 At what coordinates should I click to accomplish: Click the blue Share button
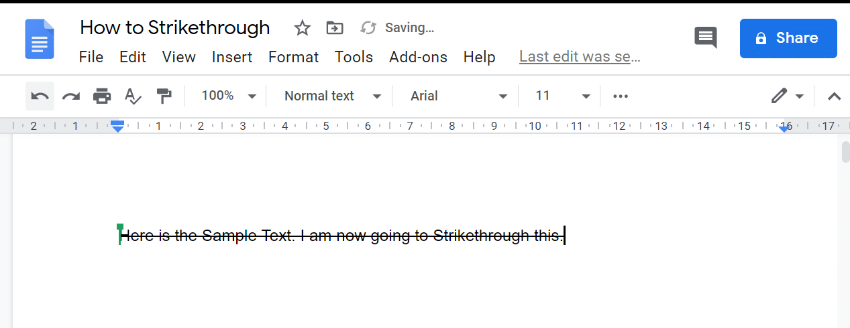(x=788, y=38)
